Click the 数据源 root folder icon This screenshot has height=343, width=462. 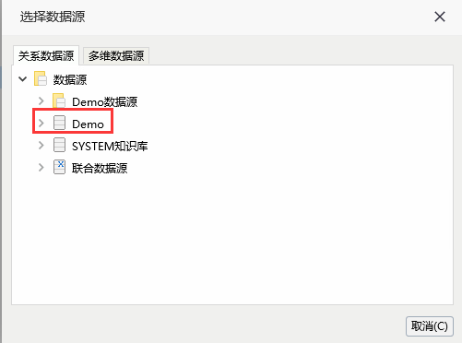click(x=41, y=78)
